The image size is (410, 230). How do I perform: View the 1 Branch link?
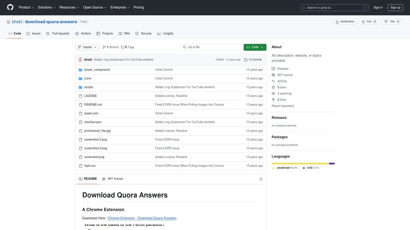tap(111, 47)
